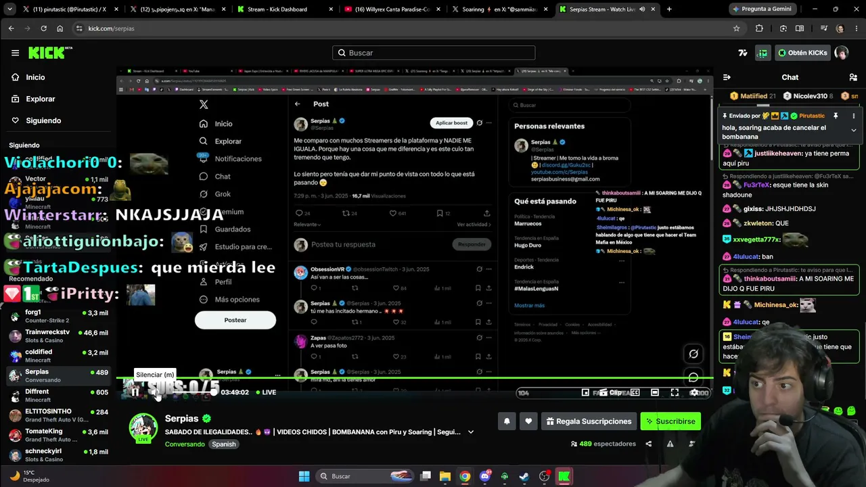Screen dimensions: 866x487
Task: Open the 7TV extension icon in header
Action: coord(742,53)
